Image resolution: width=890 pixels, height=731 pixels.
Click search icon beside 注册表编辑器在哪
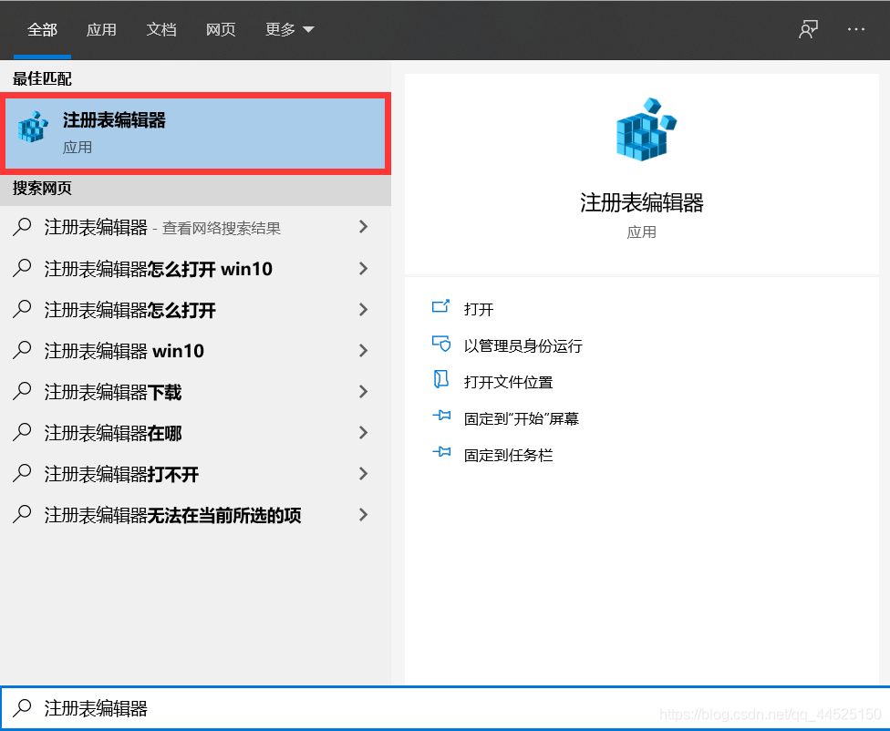[22, 432]
